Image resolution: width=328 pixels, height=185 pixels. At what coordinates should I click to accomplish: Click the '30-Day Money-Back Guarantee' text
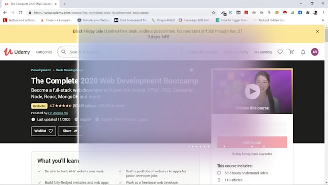click(x=252, y=154)
